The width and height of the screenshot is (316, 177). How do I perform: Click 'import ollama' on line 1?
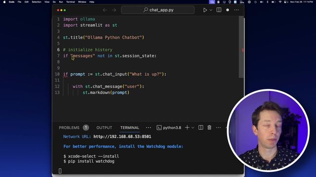point(79,19)
